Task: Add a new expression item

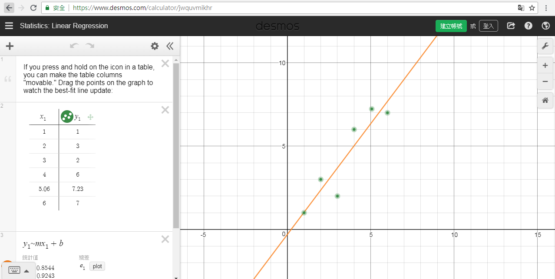Action: point(10,46)
